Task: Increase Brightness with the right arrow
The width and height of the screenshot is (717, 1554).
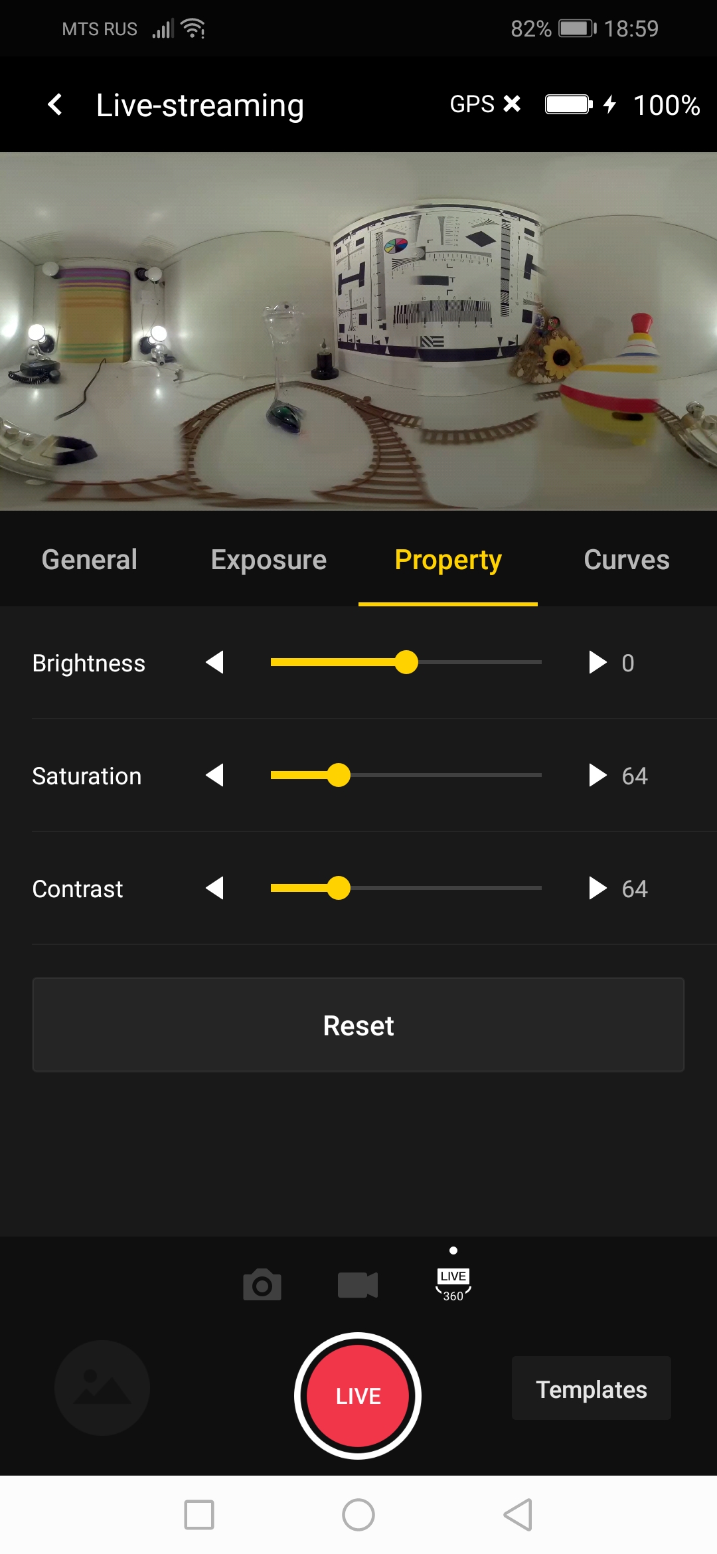Action: coord(597,662)
